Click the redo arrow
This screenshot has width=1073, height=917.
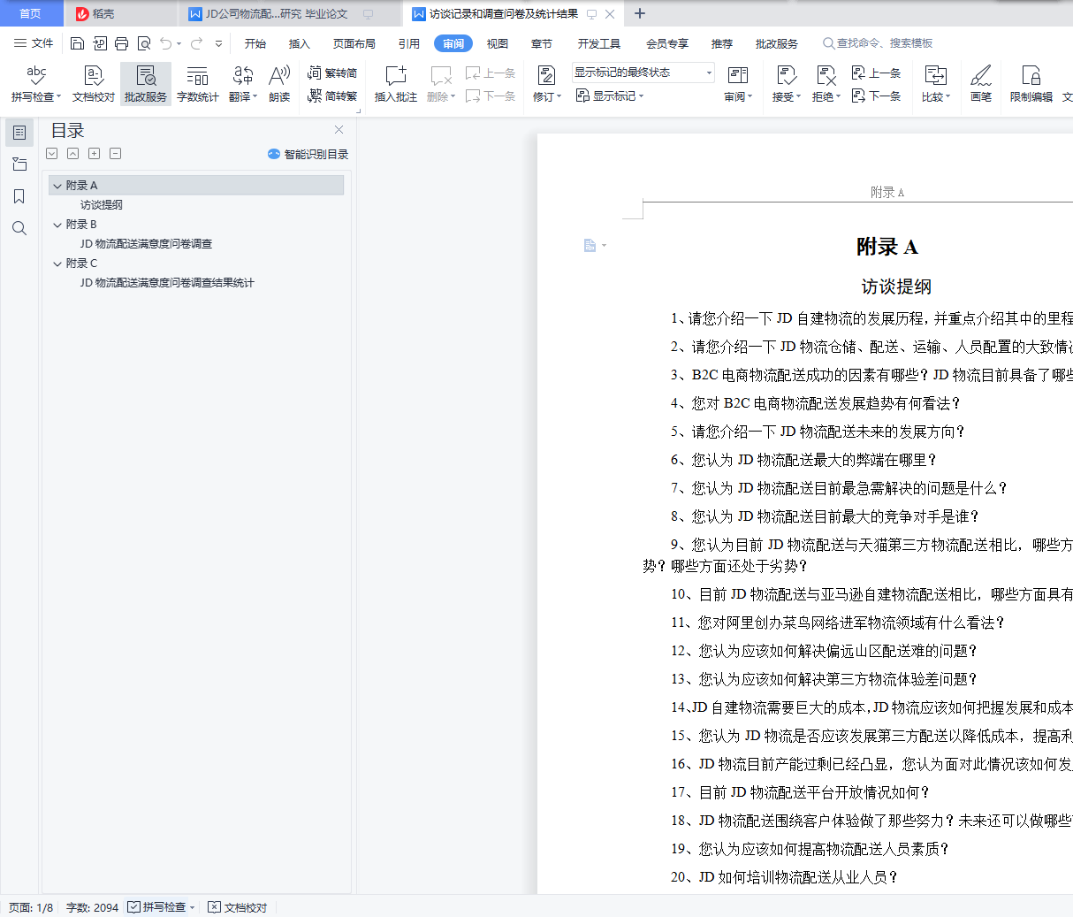pos(196,43)
